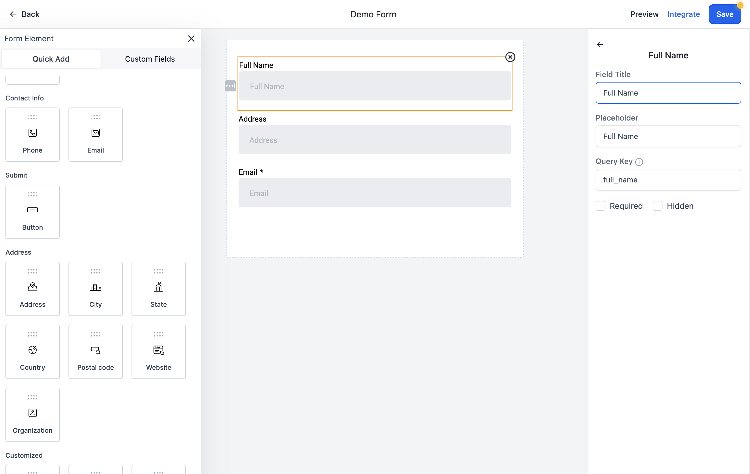Viewport: 750px width, 474px height.
Task: Click the Full Name input on the form canvas
Action: pyautogui.click(x=375, y=86)
